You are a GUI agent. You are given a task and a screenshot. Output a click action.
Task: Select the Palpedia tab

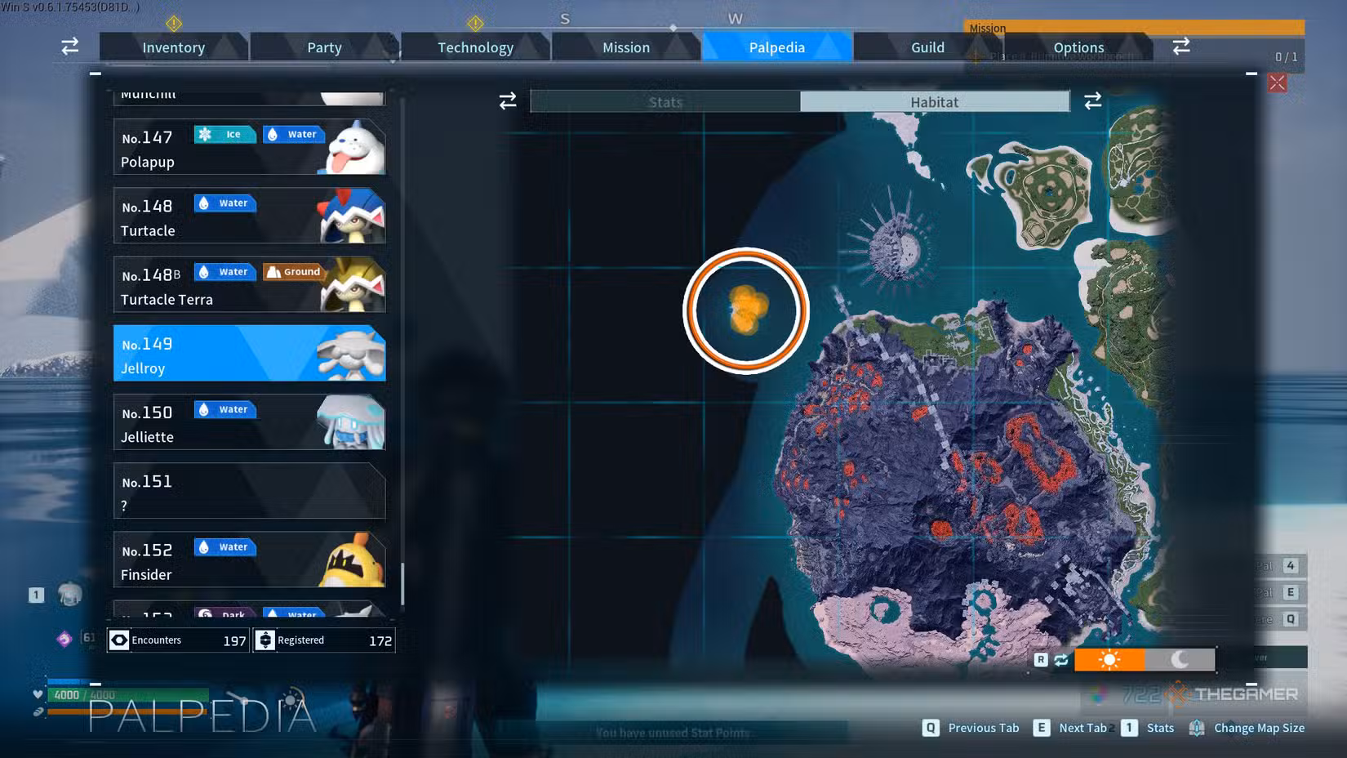point(777,47)
